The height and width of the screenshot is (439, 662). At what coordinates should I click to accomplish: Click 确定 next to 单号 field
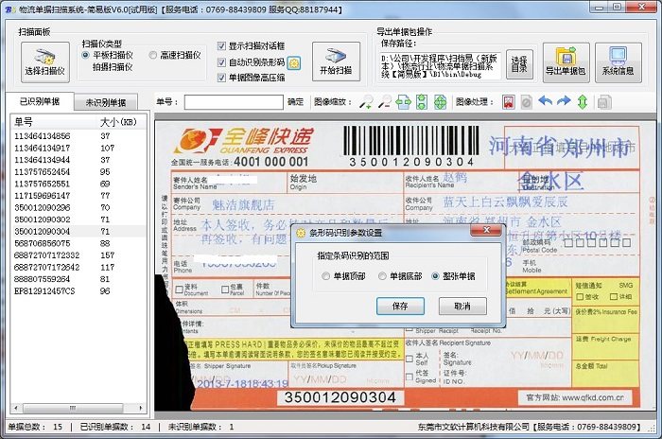click(x=295, y=102)
